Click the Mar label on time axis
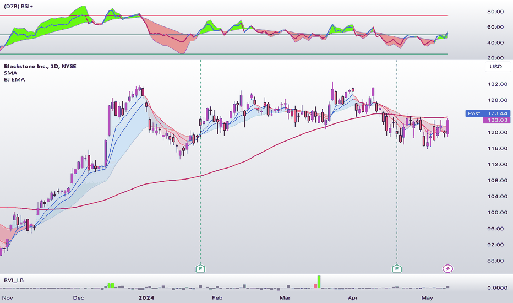This screenshot has height=303, width=513. pyautogui.click(x=285, y=297)
